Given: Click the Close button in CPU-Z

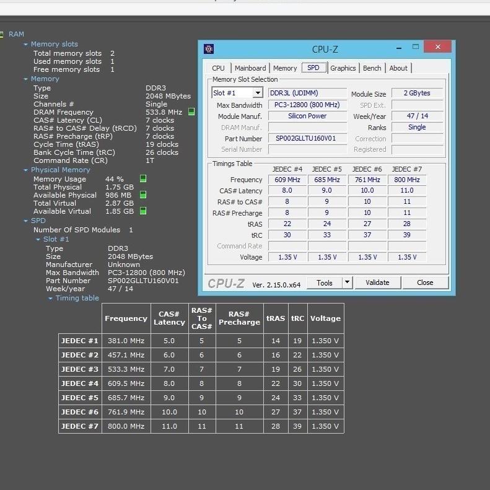Looking at the screenshot, I should tap(425, 282).
